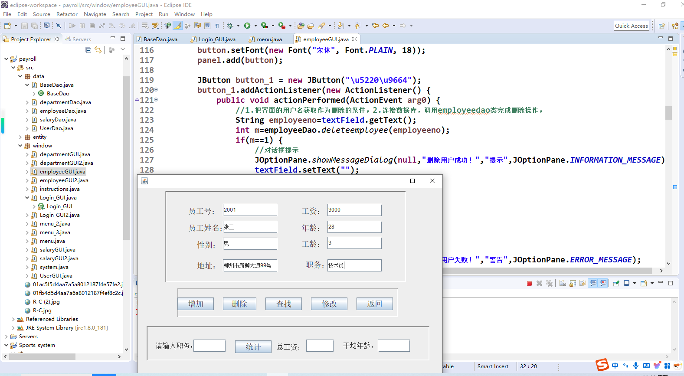
Task: Expand the Referenced Libraries node
Action: 13,319
